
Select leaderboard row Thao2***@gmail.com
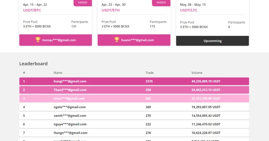click(x=134, y=90)
